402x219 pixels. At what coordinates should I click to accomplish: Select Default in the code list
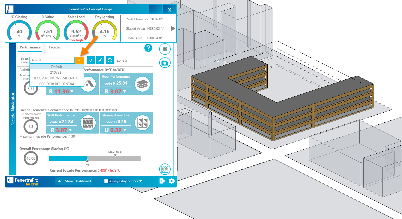click(57, 67)
